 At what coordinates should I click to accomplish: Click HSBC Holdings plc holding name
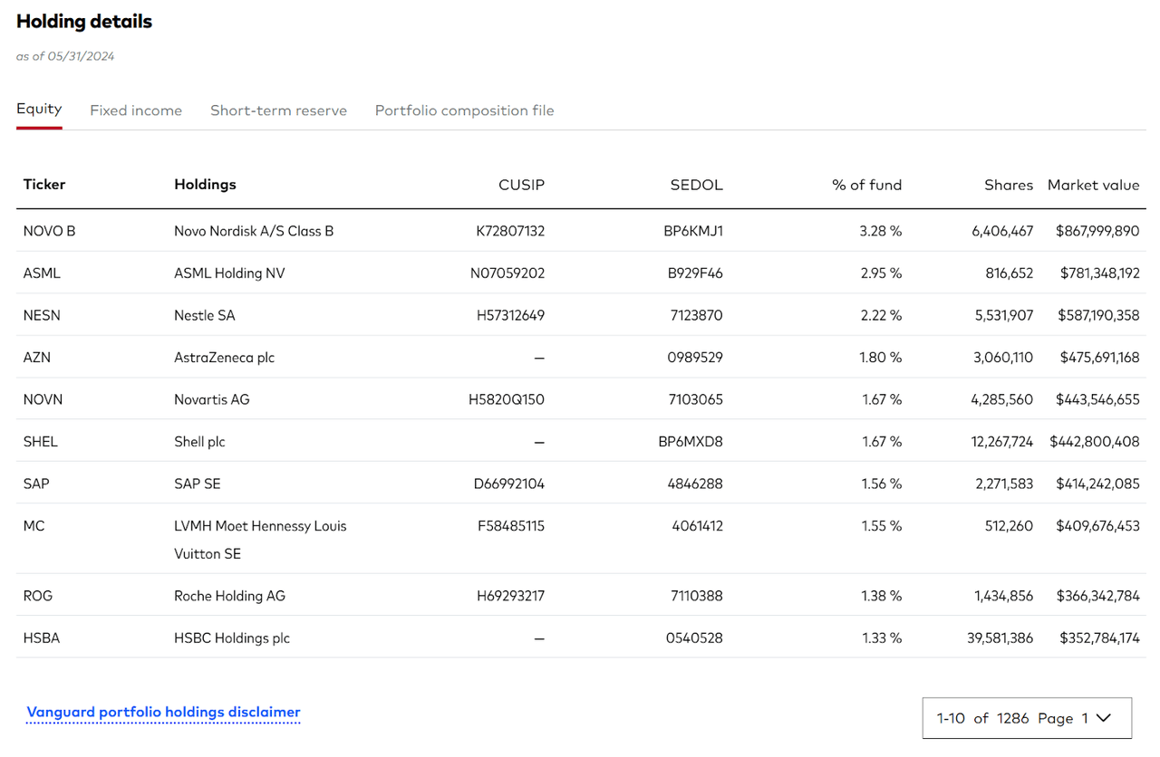pos(232,638)
